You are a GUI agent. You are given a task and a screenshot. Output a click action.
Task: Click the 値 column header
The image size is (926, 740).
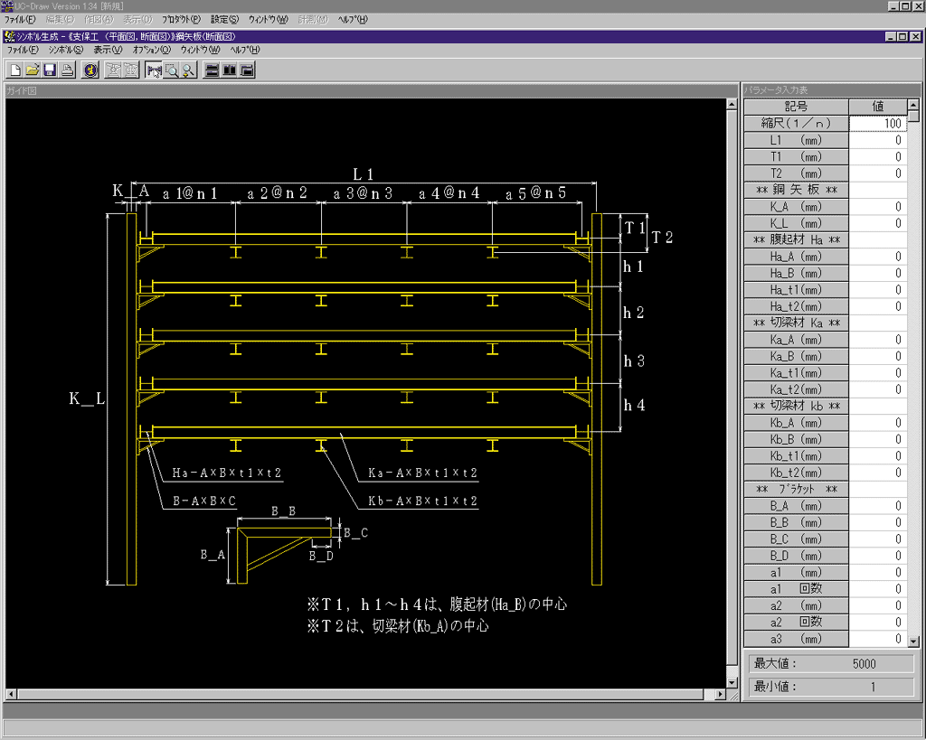pyautogui.click(x=877, y=107)
